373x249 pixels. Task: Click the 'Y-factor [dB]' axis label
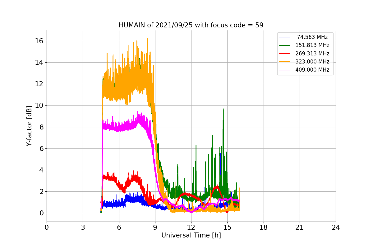29,126
